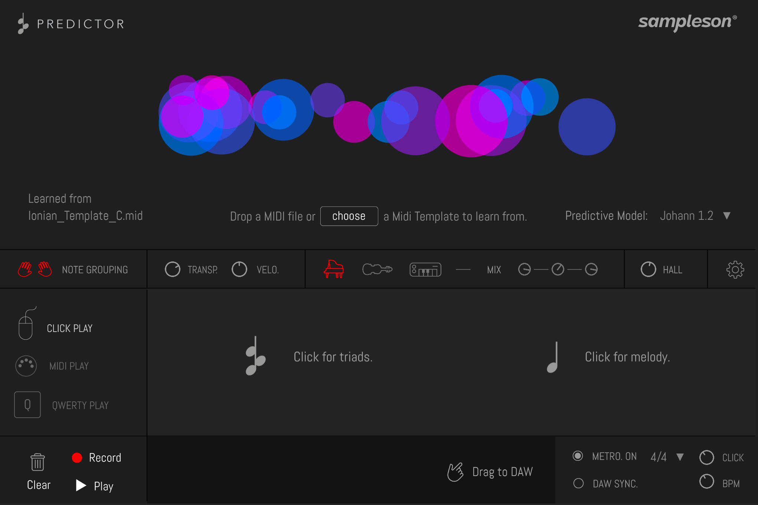Click the trash can Clear icon
This screenshot has height=505, width=758.
(x=37, y=462)
